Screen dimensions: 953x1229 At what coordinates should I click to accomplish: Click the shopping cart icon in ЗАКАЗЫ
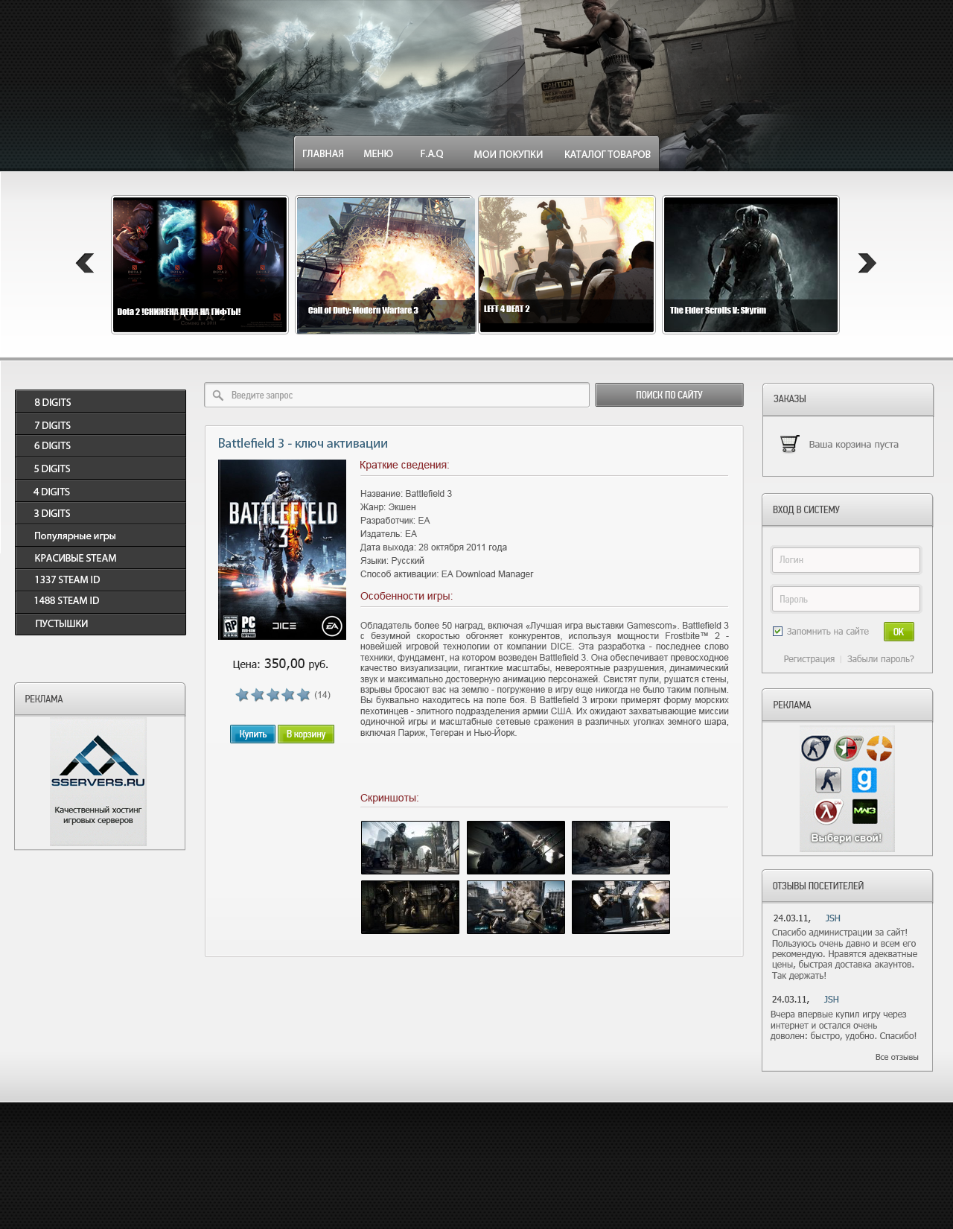tap(789, 444)
